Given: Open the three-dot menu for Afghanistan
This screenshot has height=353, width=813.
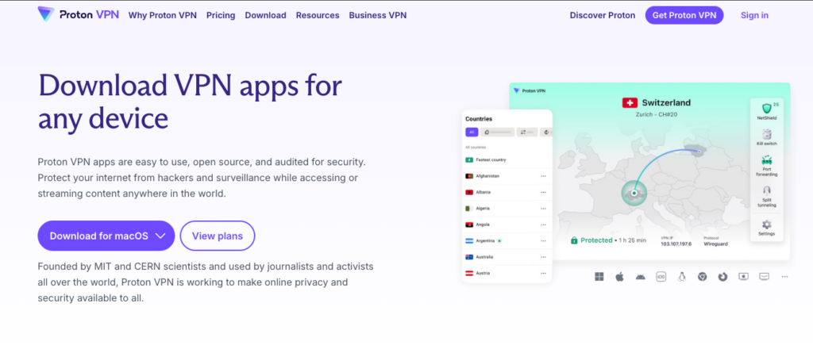Looking at the screenshot, I should coord(543,176).
